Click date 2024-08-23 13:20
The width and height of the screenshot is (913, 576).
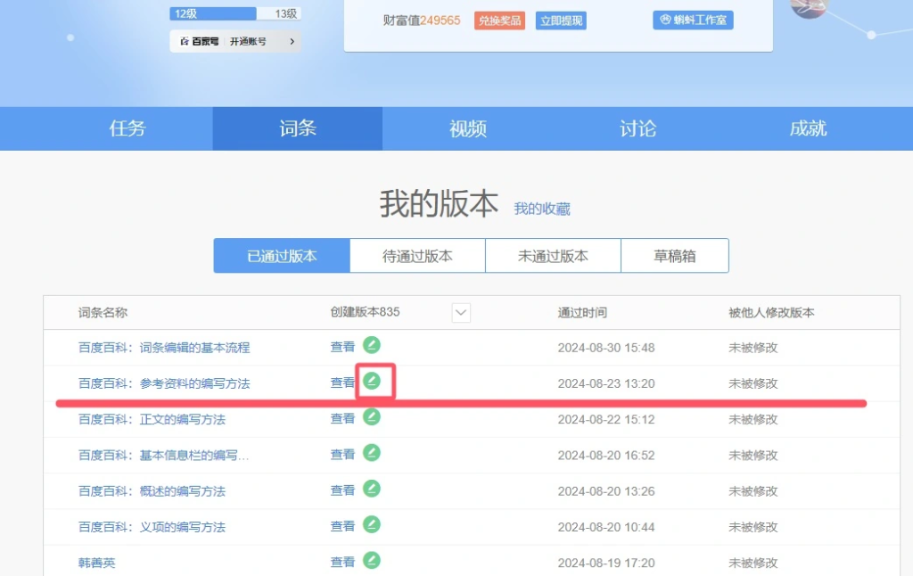(606, 383)
